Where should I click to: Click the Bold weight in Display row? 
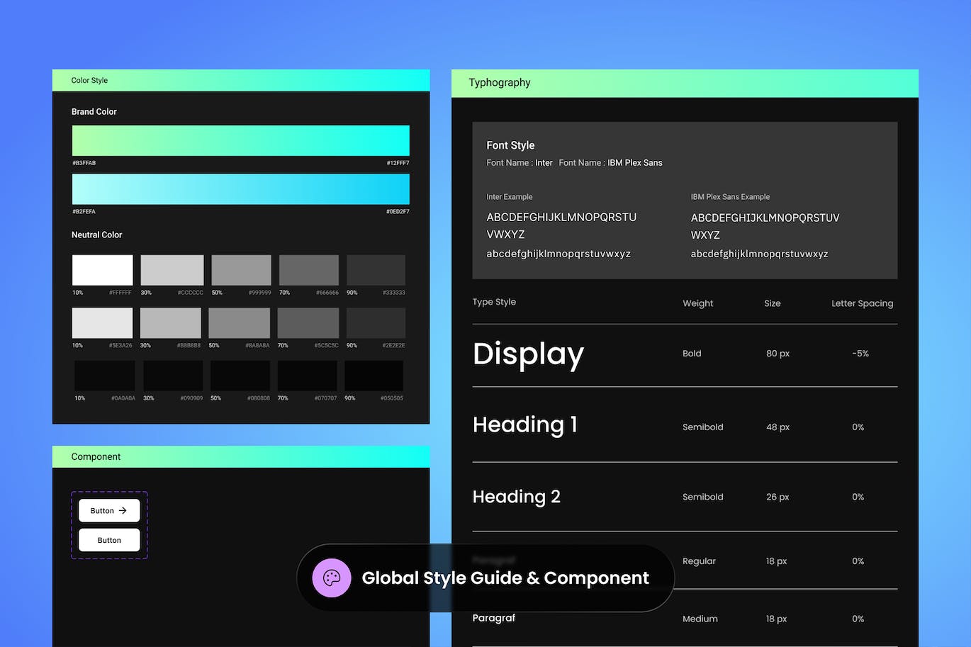(x=692, y=354)
